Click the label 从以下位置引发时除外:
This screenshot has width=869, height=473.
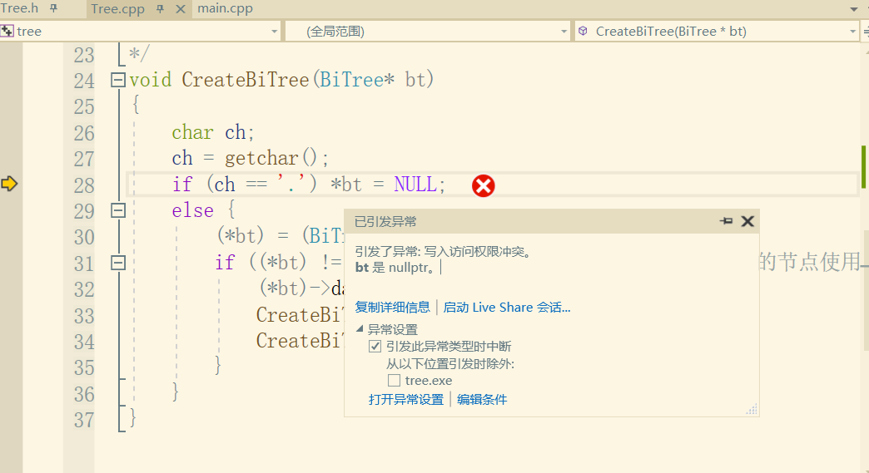450,364
